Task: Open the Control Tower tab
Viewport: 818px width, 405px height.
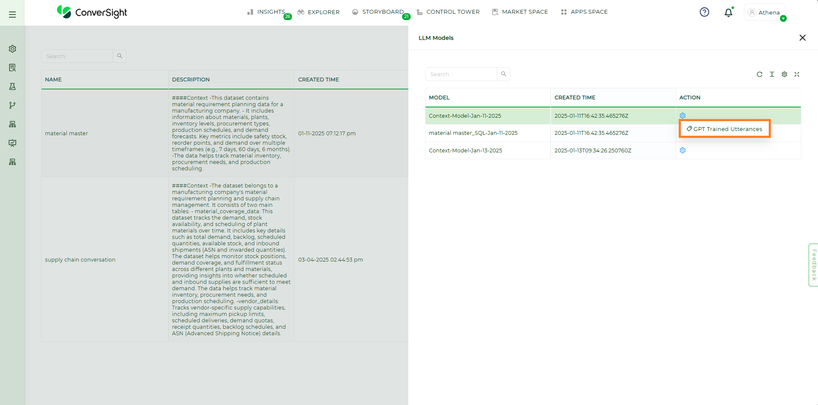Action: point(448,12)
